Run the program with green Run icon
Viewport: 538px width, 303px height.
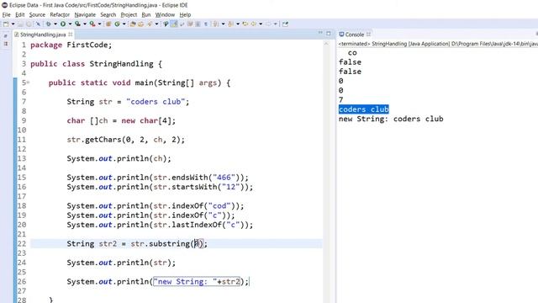click(63, 24)
